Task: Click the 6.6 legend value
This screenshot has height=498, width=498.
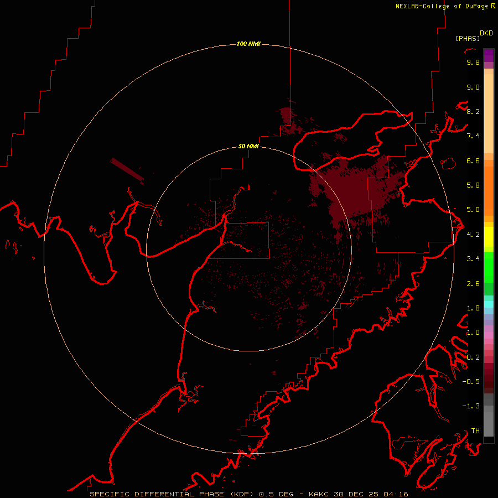Action: (473, 160)
